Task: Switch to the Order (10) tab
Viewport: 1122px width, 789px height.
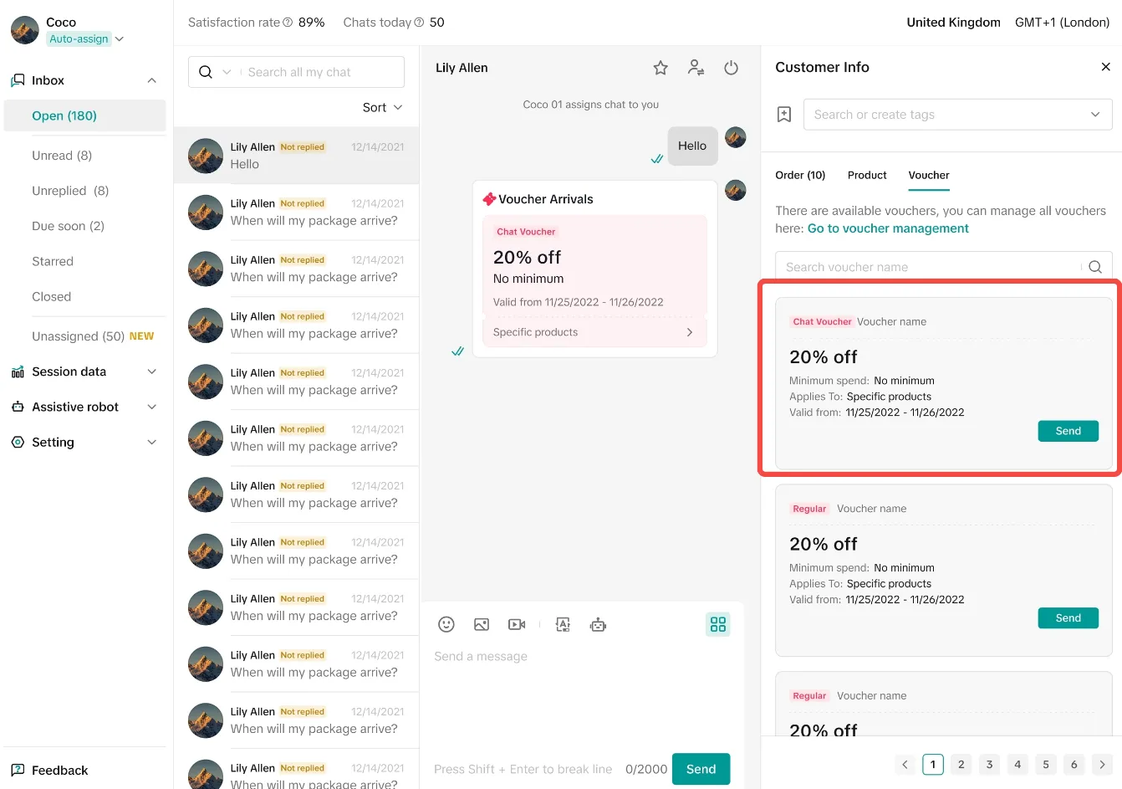Action: (x=800, y=175)
